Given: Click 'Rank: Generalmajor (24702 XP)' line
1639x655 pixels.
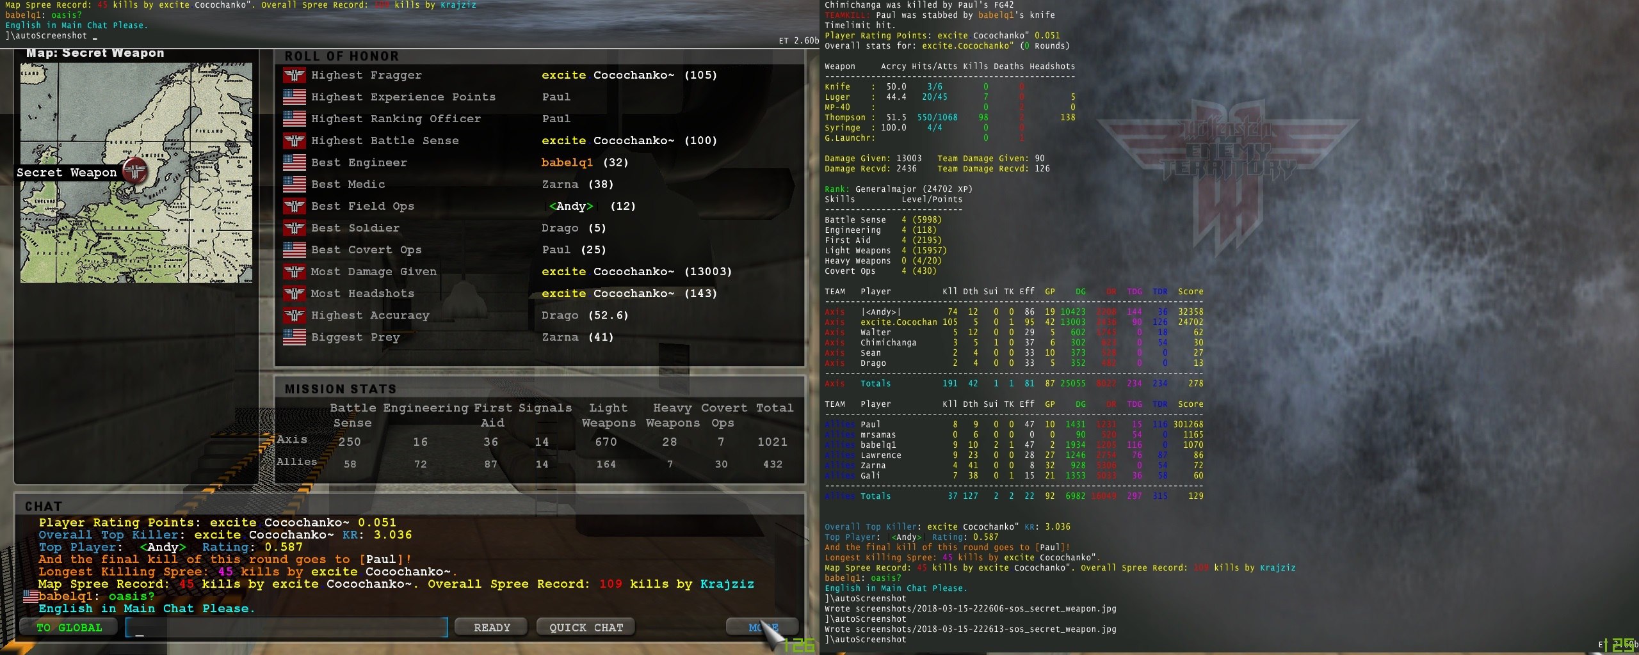Looking at the screenshot, I should [898, 189].
